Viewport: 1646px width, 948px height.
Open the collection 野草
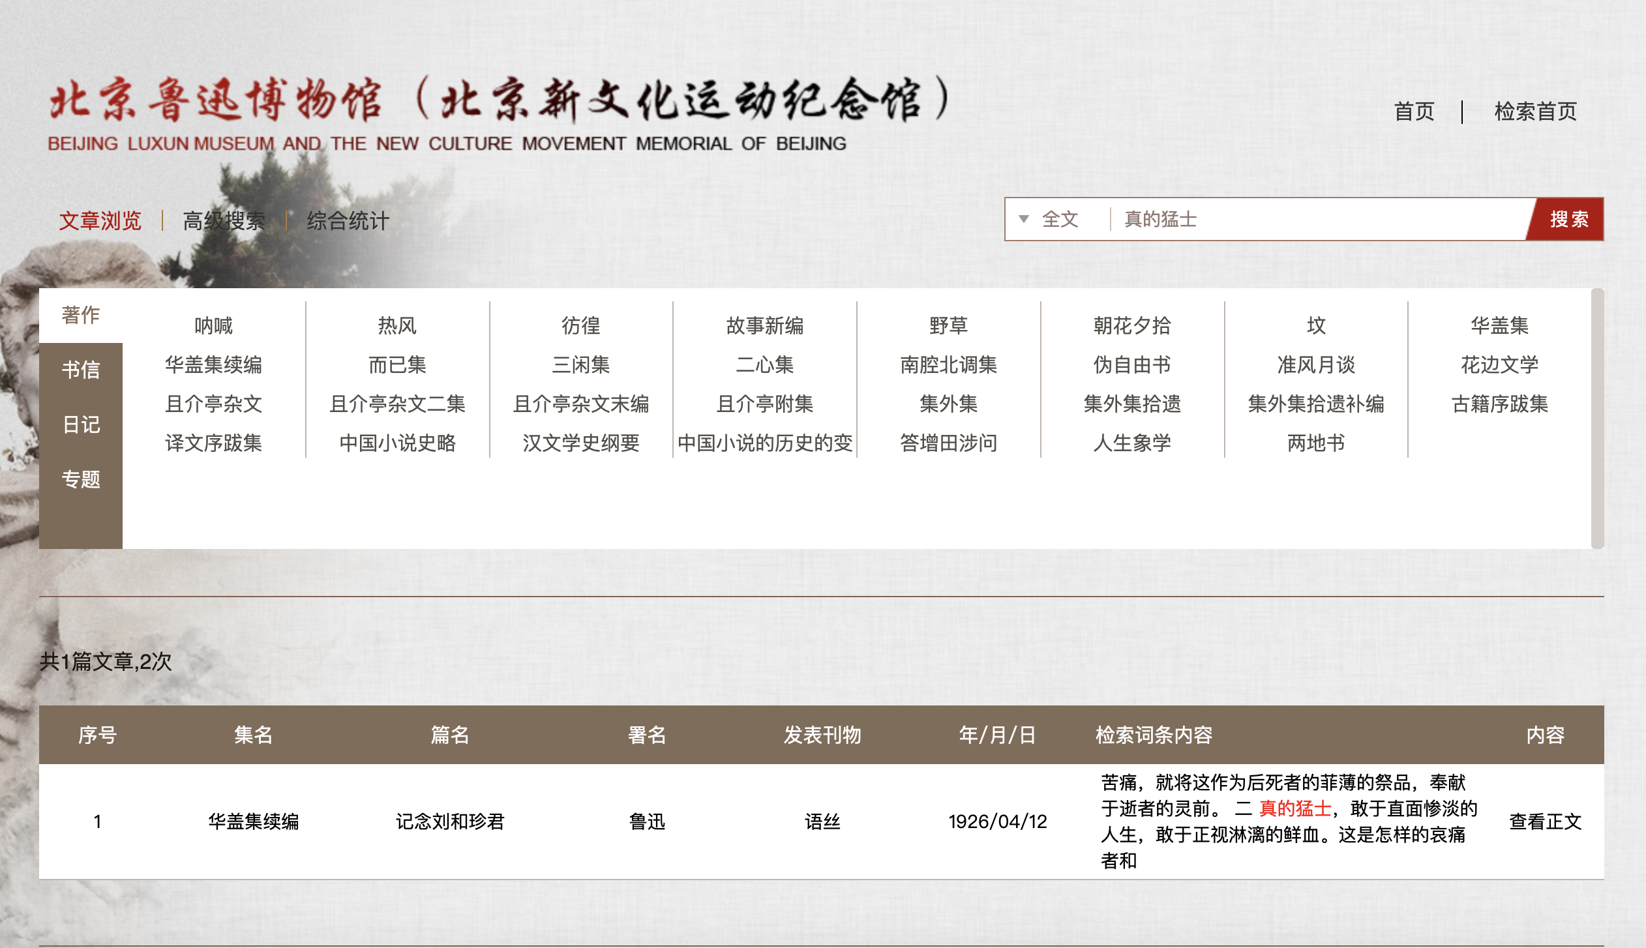pyautogui.click(x=948, y=325)
